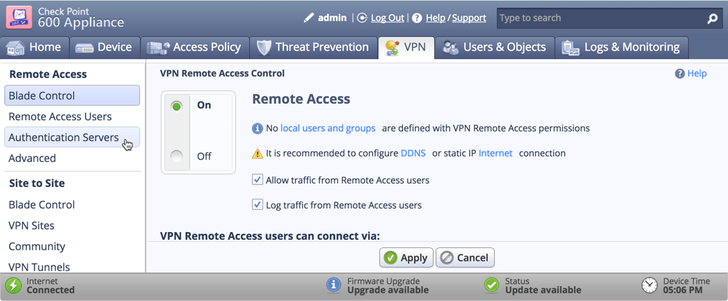Click the search magnifier icon

pyautogui.click(x=712, y=19)
